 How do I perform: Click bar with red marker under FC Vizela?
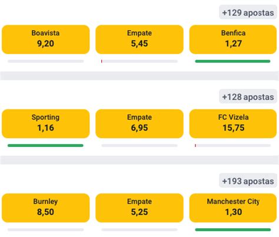[233, 145]
